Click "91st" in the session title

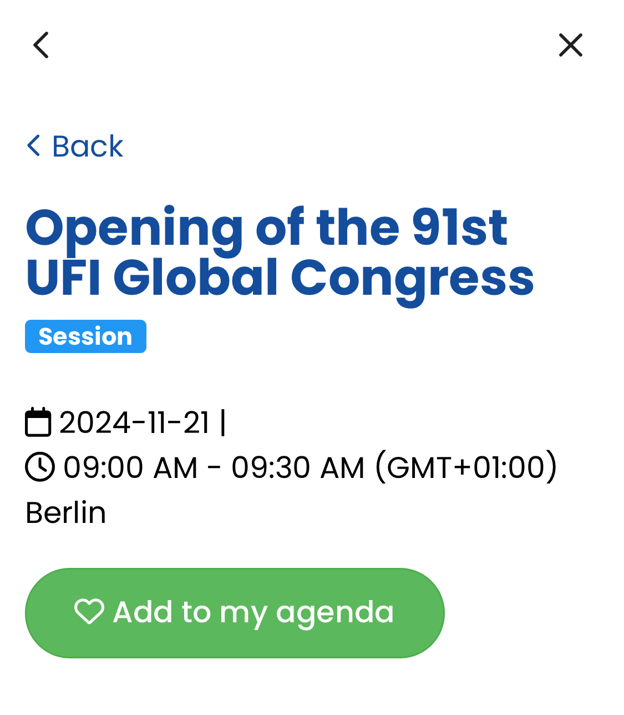pos(460,228)
